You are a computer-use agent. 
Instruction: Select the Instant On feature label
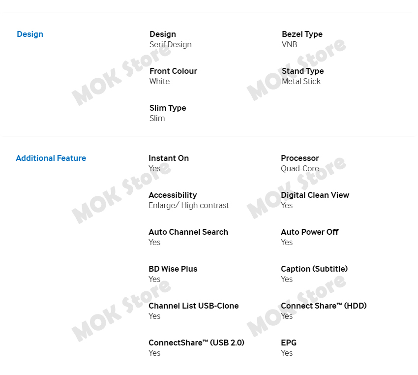tap(168, 158)
